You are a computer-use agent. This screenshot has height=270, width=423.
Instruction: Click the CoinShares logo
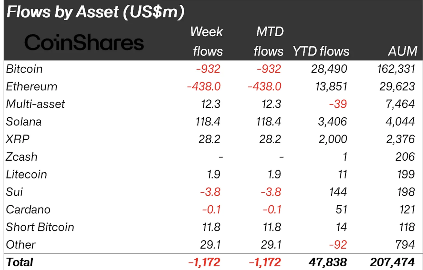click(x=84, y=43)
